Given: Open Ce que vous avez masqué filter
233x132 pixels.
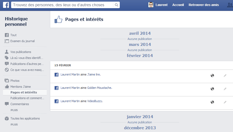Looking at the screenshot, I should tap(27, 70).
